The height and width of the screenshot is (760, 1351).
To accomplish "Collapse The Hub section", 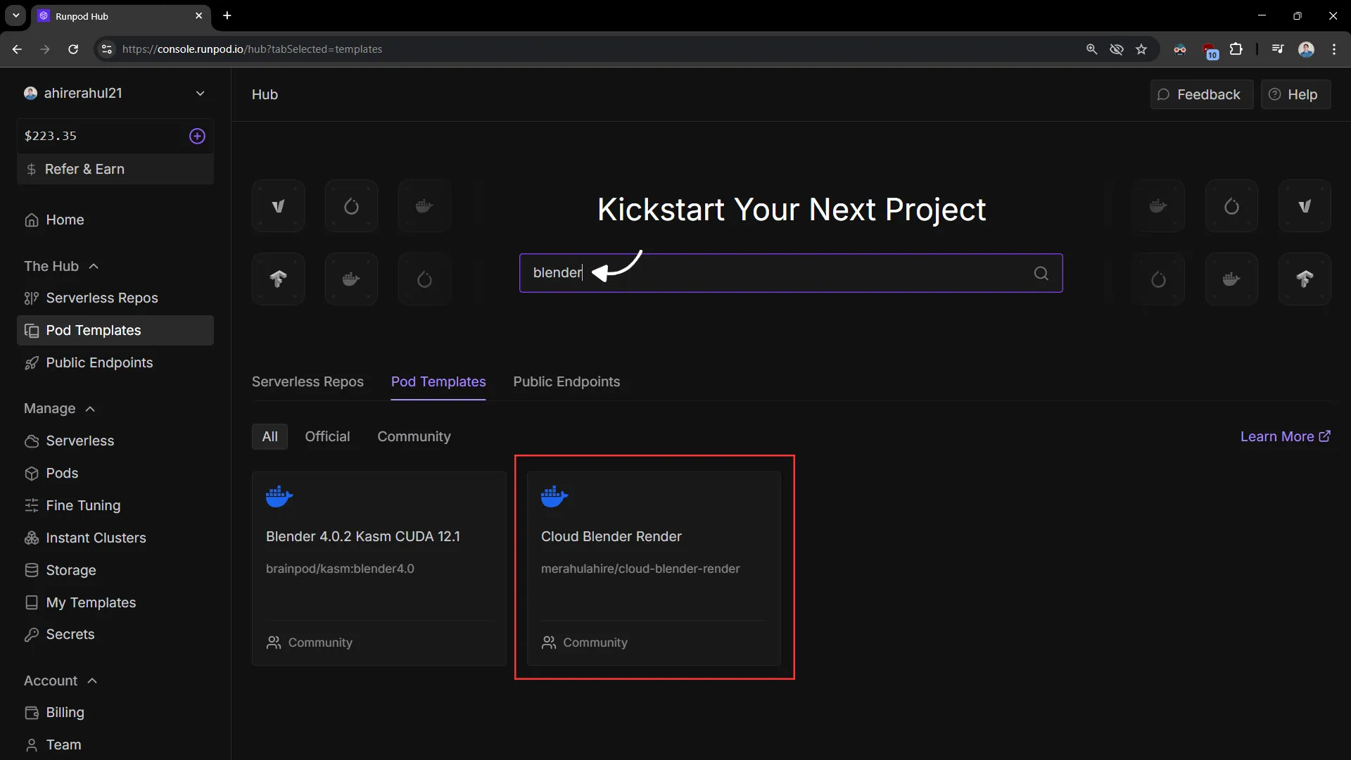I will coord(94,266).
